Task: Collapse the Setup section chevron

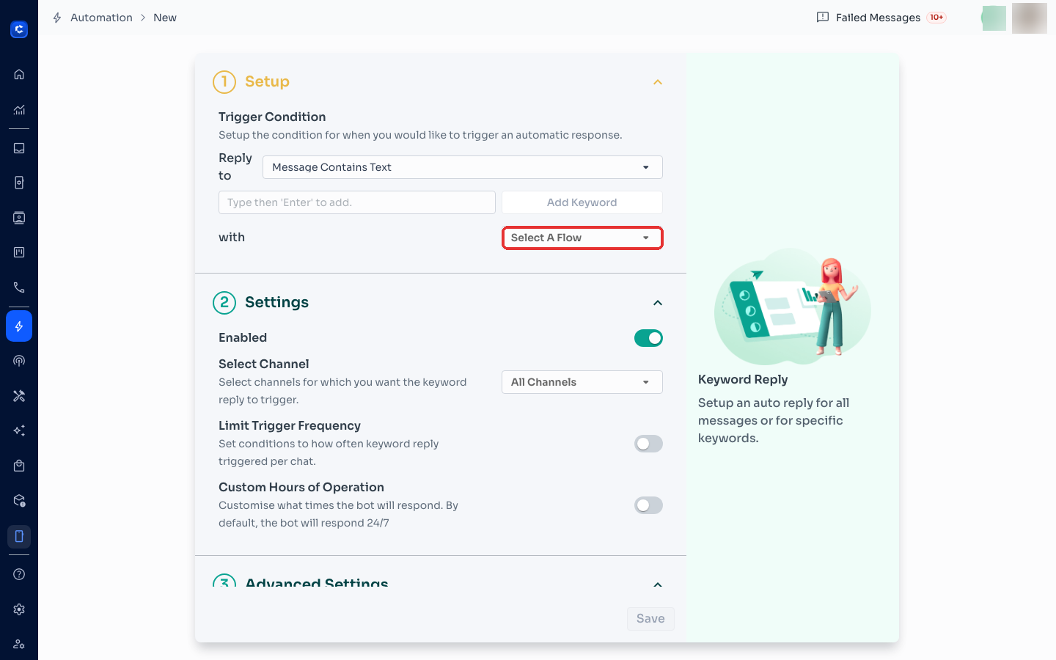Action: [x=658, y=82]
